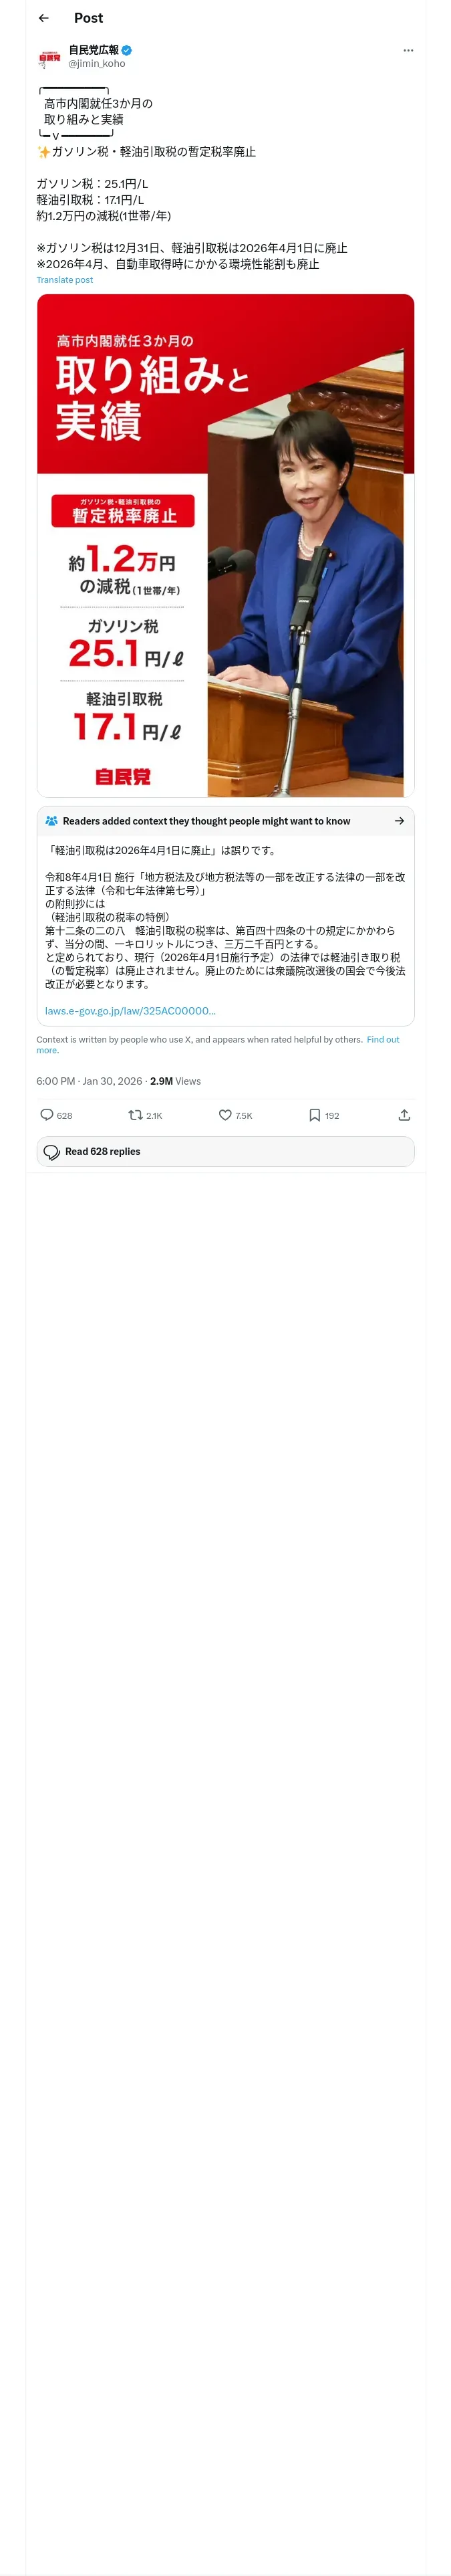This screenshot has width=451, height=2576.
Task: Click the Find out more link
Action: (x=382, y=1039)
